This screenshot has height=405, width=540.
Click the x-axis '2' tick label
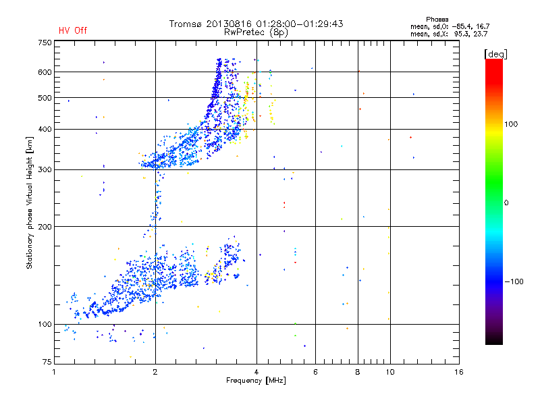pyautogui.click(x=155, y=372)
